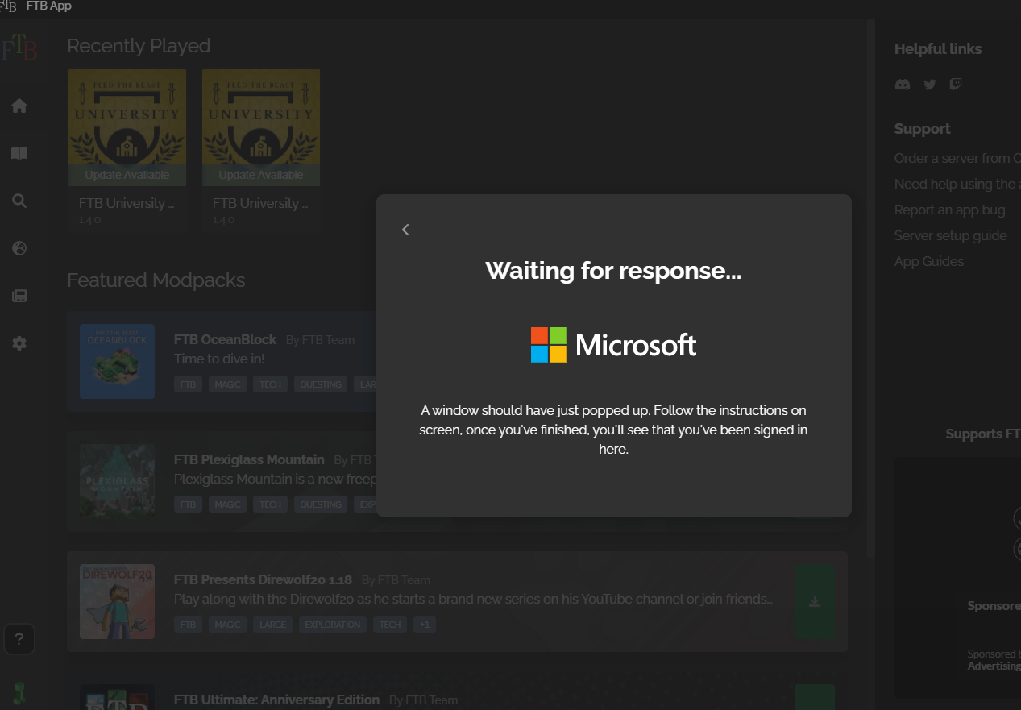Go back using the dialog's left arrow
This screenshot has width=1021, height=710.
click(x=405, y=230)
